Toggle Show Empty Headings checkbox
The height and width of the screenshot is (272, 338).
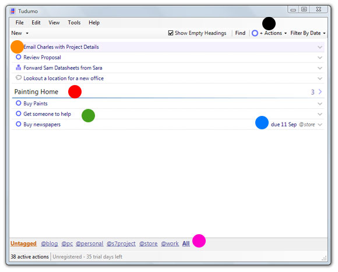171,33
